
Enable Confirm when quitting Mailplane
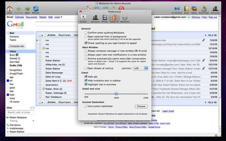86,33
